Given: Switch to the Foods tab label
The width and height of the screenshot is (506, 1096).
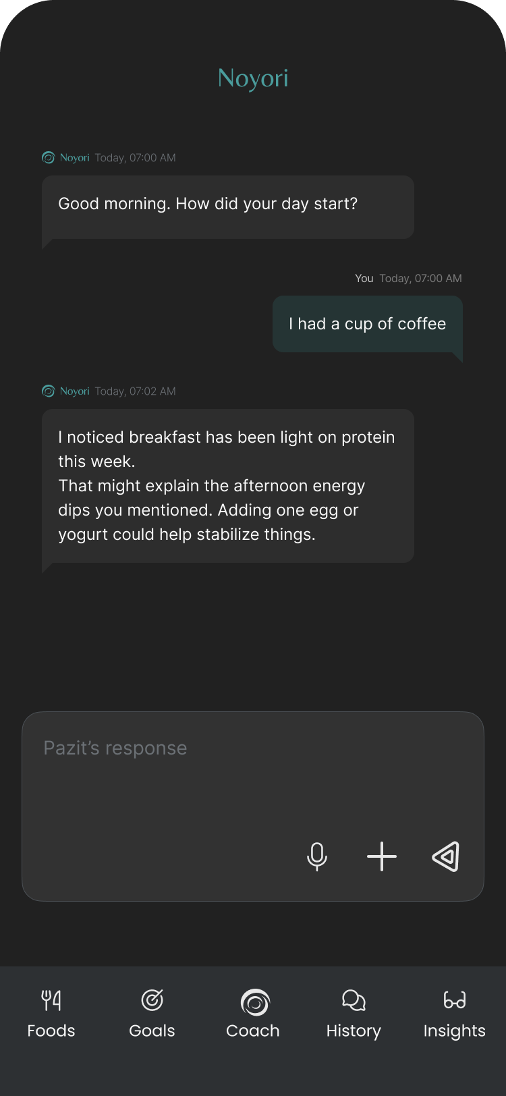Looking at the screenshot, I should point(51,1031).
